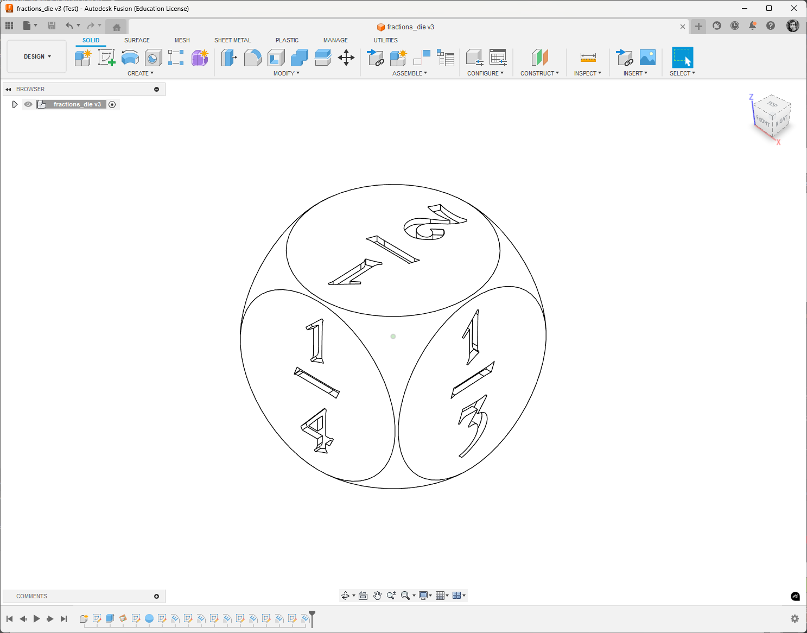Choose the Shell tool
The height and width of the screenshot is (633, 807).
[x=276, y=58]
